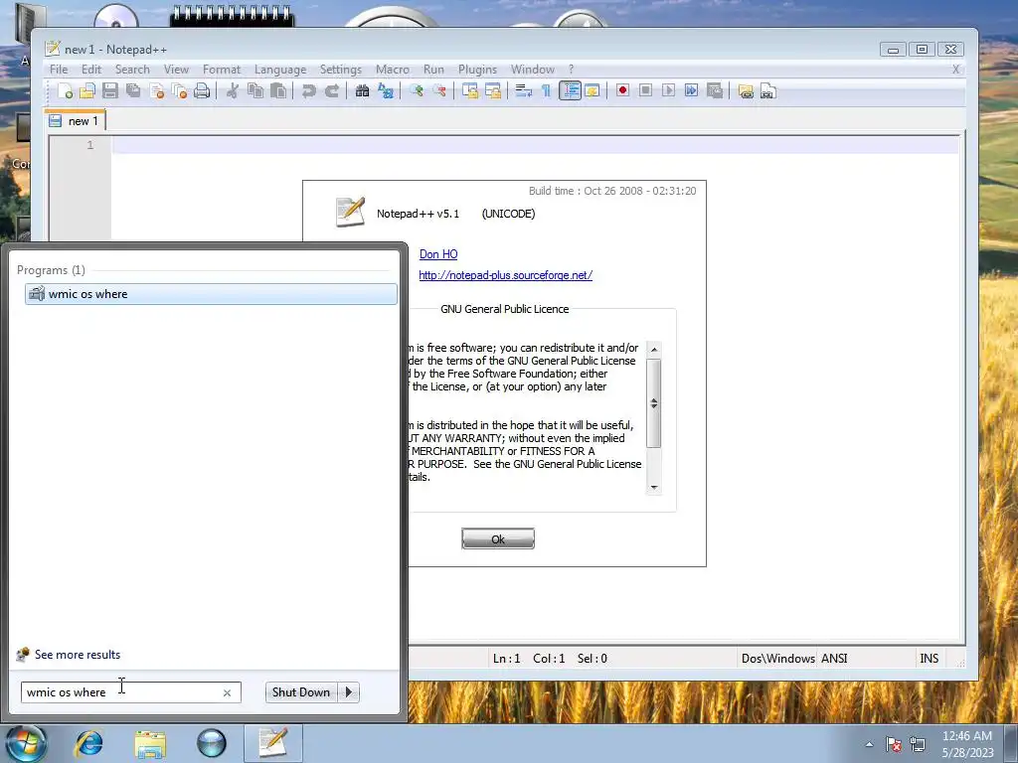Click the Save All toolbar icon
The image size is (1018, 763).
(134, 90)
